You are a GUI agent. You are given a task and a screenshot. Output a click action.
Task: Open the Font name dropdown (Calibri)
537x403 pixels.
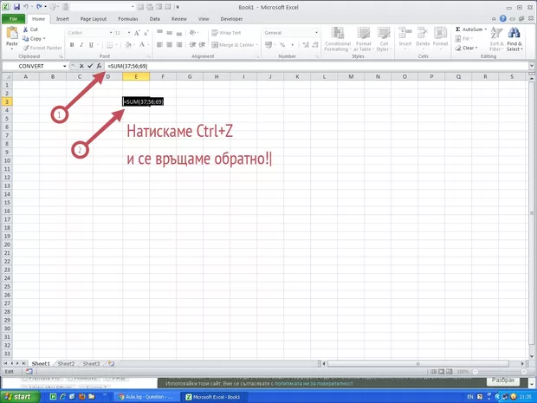coord(111,33)
